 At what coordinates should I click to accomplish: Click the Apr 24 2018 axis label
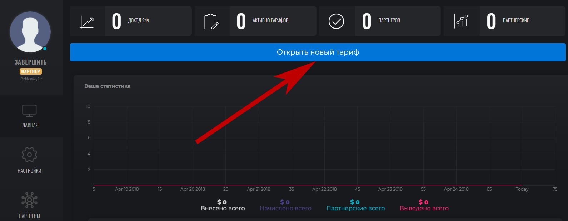pyautogui.click(x=456, y=189)
